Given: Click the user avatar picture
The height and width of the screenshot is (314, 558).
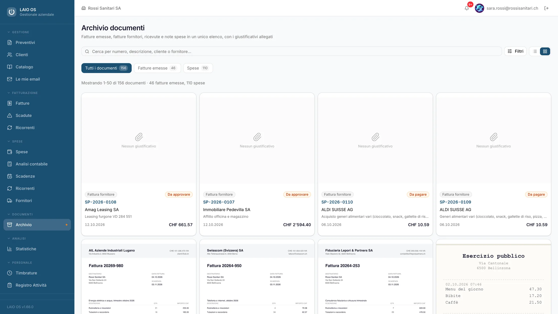Looking at the screenshot, I should click(479, 8).
